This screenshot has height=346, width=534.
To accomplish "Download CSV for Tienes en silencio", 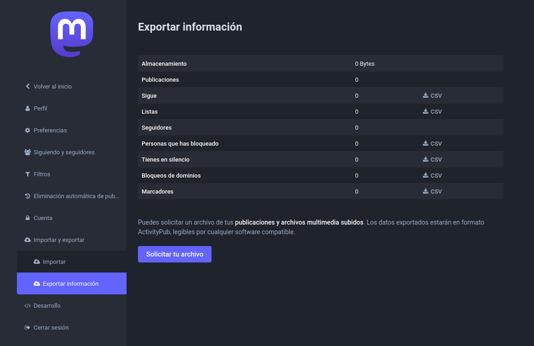I will click(432, 160).
